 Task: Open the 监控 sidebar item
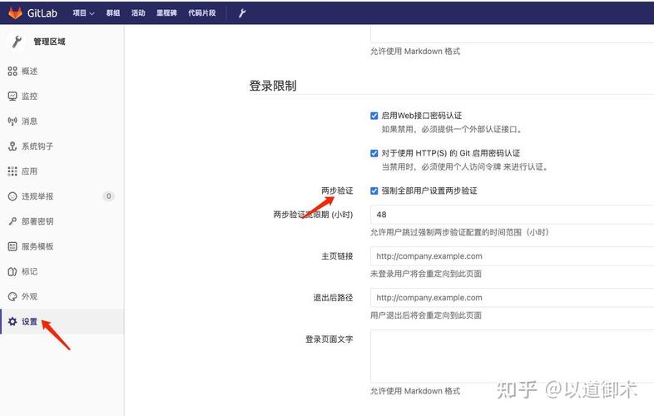(62, 96)
